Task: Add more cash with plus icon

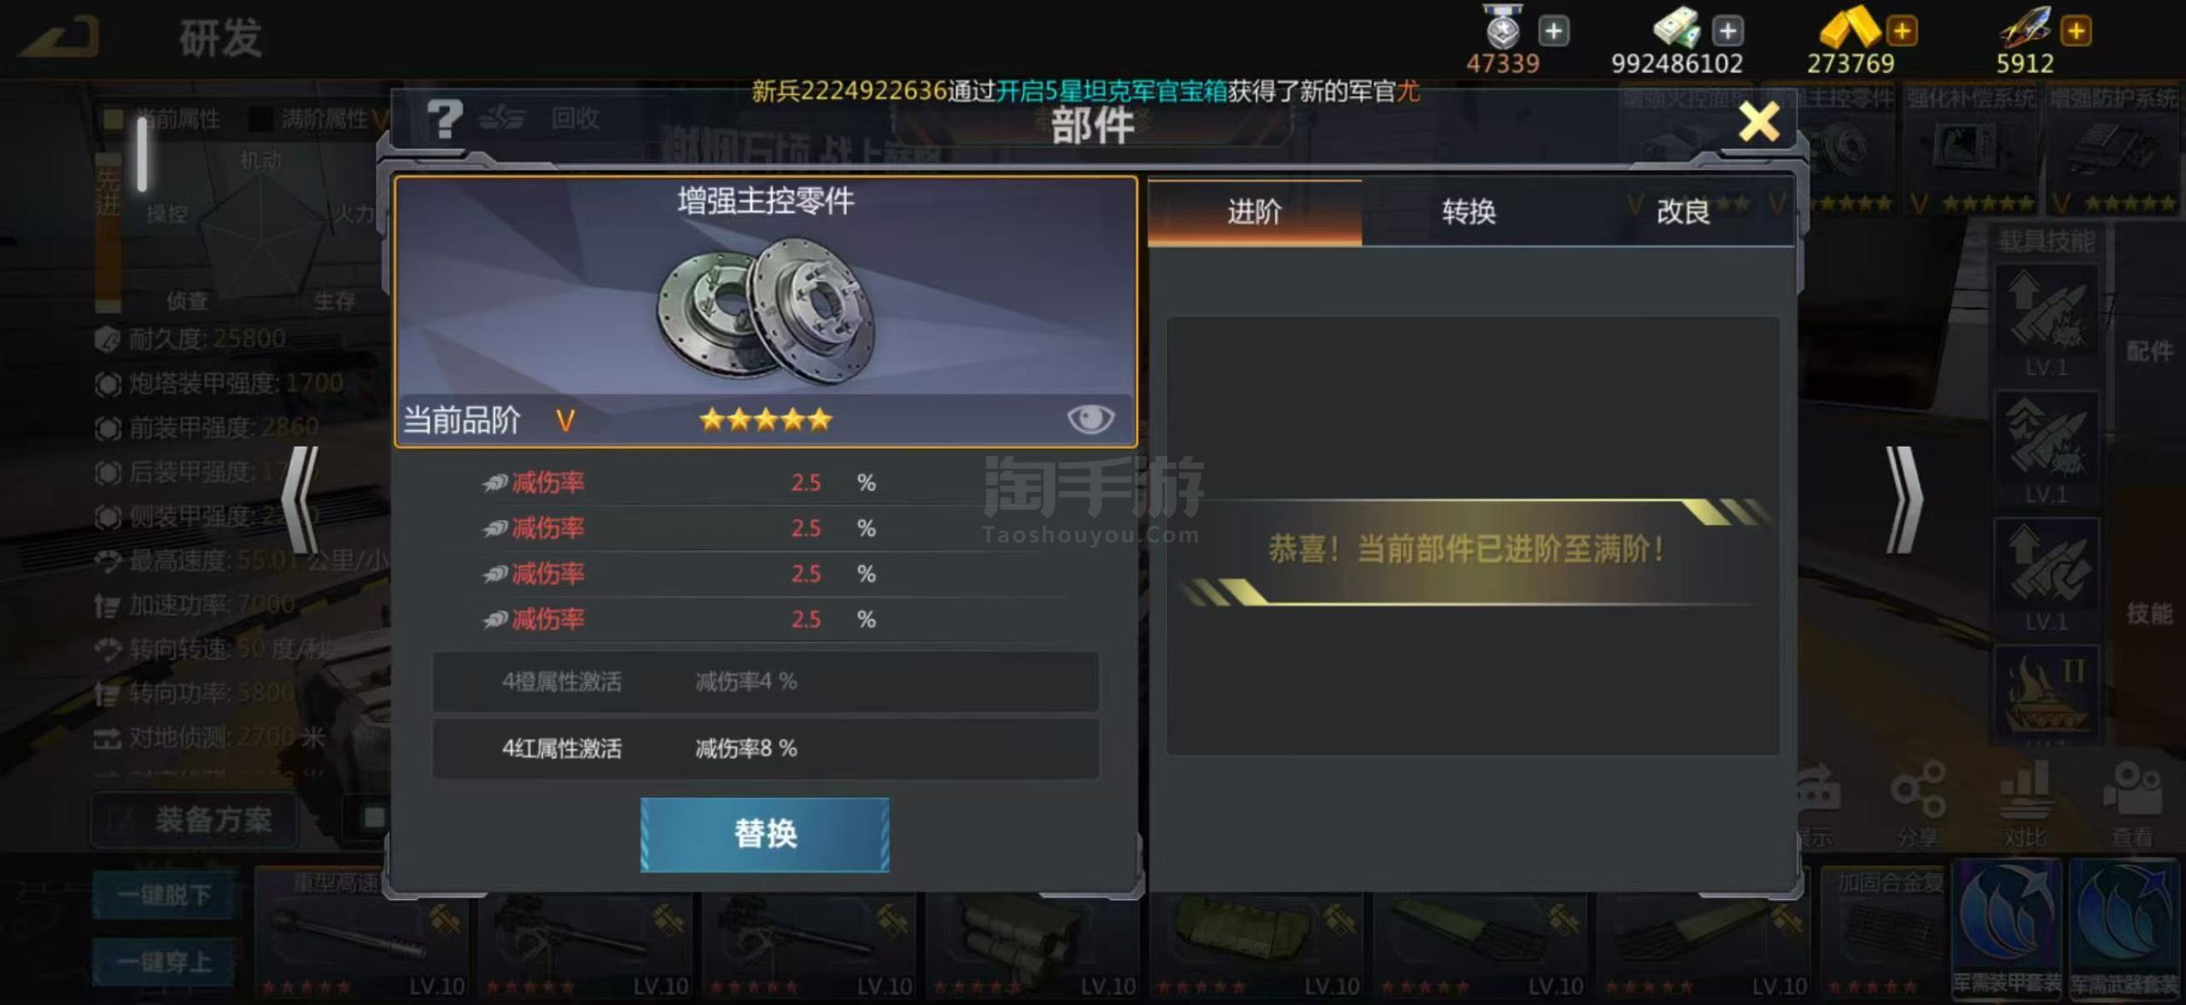Action: point(1727,32)
